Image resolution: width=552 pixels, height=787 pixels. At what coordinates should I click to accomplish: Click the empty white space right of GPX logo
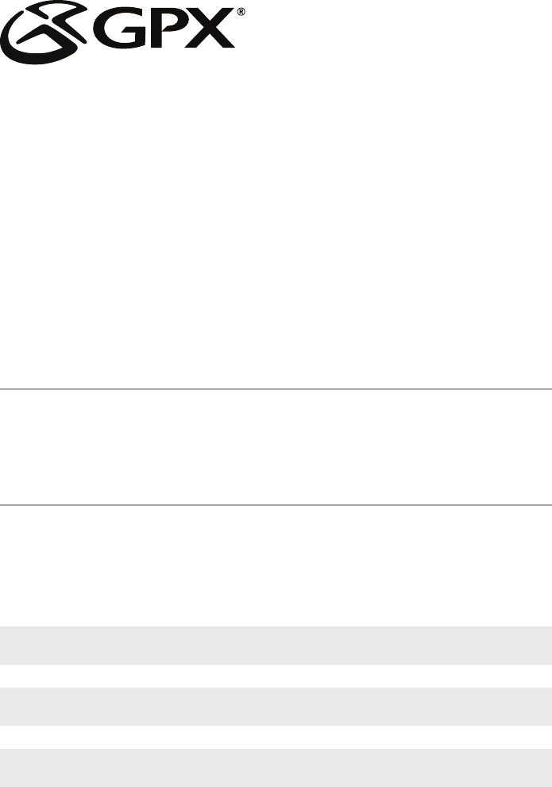pos(397,32)
